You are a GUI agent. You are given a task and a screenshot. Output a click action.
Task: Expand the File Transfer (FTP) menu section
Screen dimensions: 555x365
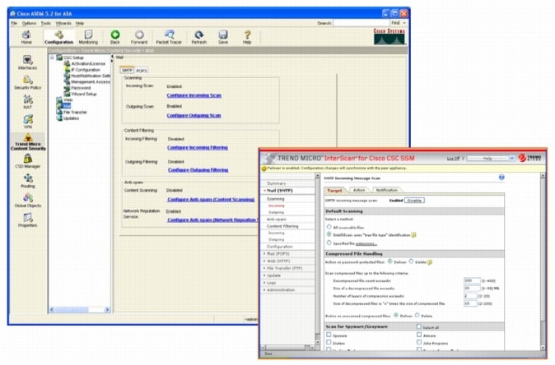[264, 268]
